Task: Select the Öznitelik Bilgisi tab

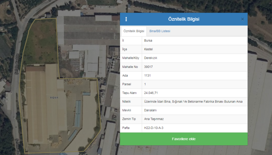Action: 134,31
